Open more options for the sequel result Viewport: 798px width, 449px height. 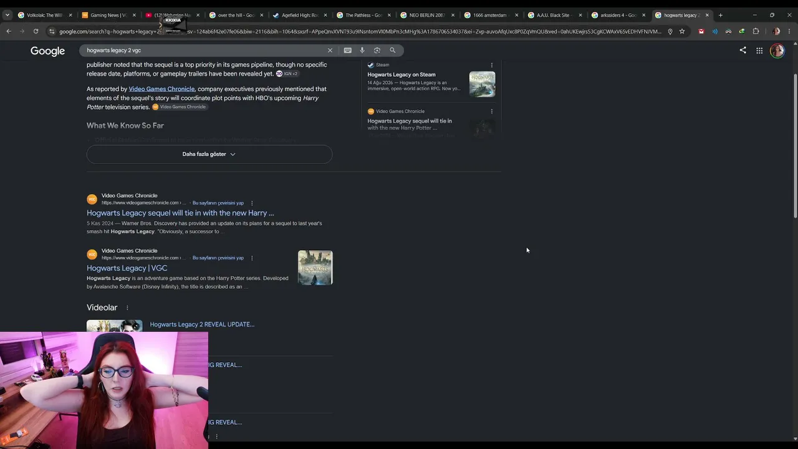pos(252,203)
